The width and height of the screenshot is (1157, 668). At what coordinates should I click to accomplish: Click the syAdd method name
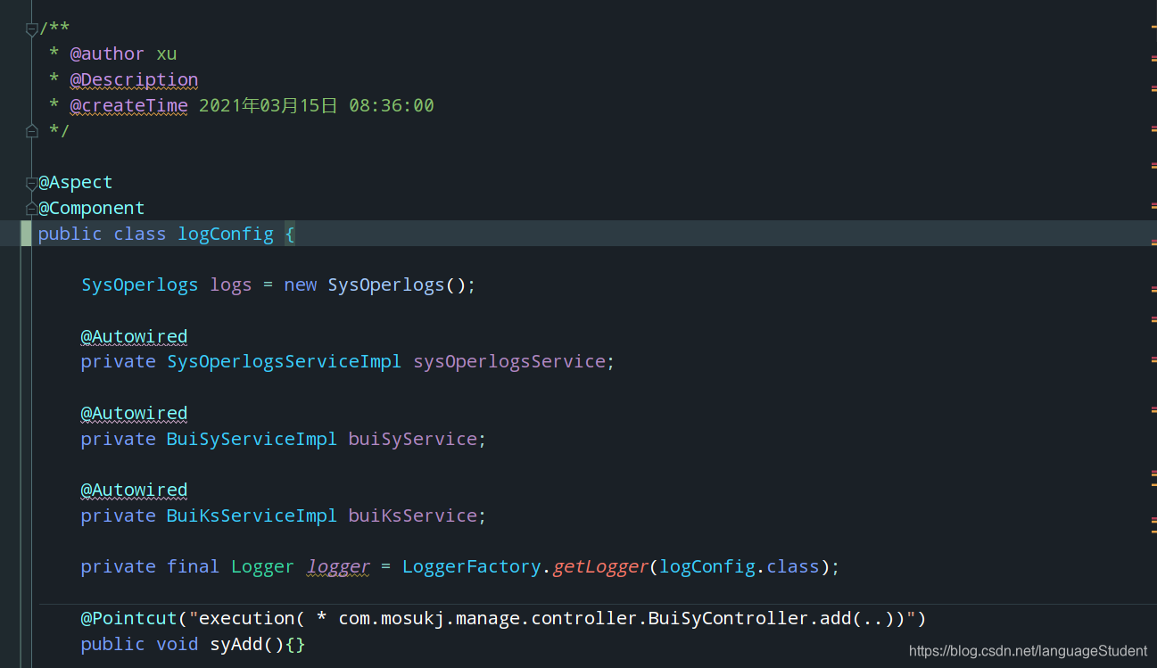click(236, 644)
